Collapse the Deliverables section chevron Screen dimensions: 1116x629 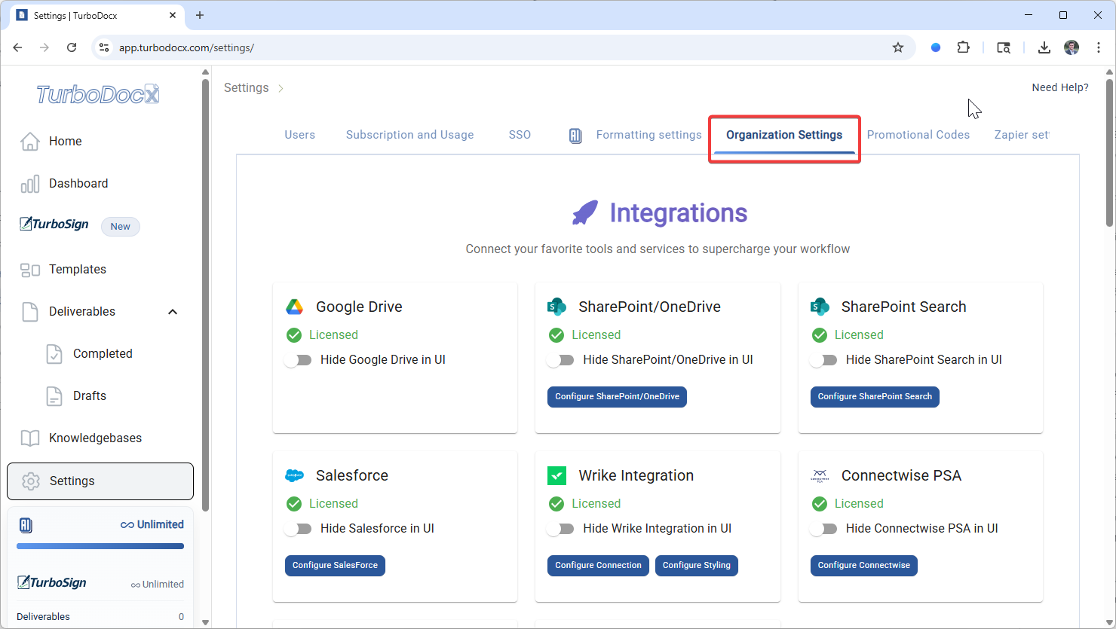(173, 312)
